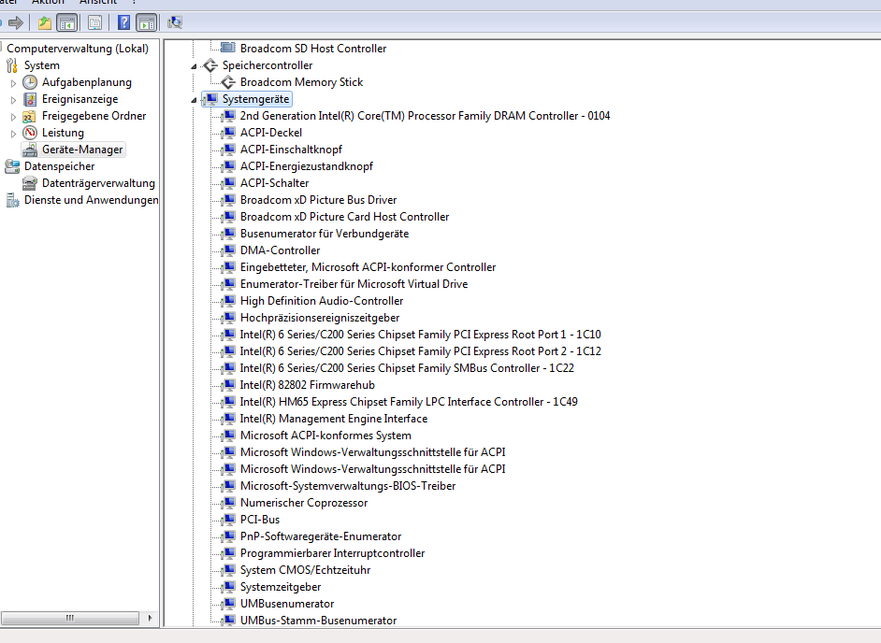881x643 pixels.
Task: Expand the Aufgabenplanung node
Action: click(x=13, y=83)
